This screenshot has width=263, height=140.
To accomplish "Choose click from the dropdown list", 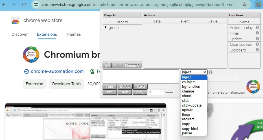I will [x=194, y=100].
